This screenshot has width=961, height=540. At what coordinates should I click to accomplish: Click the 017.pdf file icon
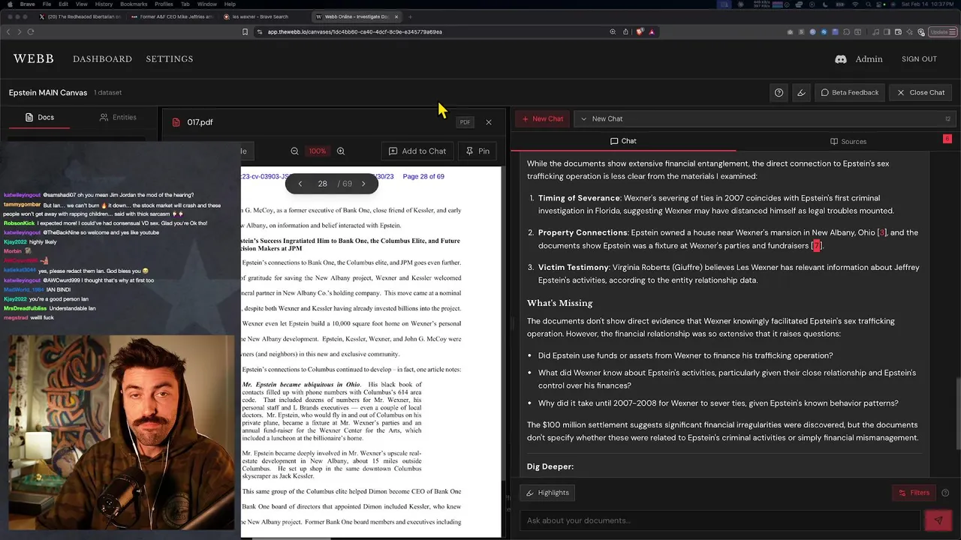176,122
